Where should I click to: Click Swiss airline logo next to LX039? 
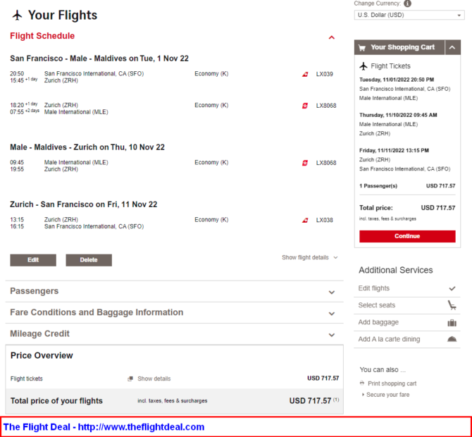pyautogui.click(x=305, y=74)
